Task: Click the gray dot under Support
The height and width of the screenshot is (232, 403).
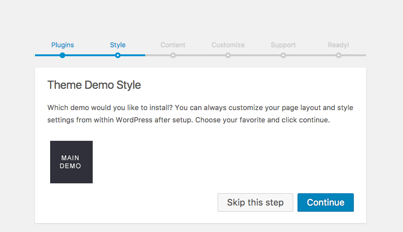Action: tap(283, 55)
